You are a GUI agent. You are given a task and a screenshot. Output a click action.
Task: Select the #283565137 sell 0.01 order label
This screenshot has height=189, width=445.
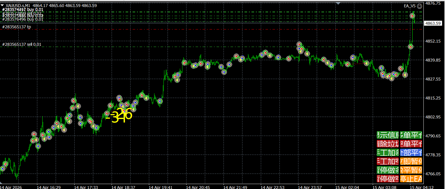22,44
